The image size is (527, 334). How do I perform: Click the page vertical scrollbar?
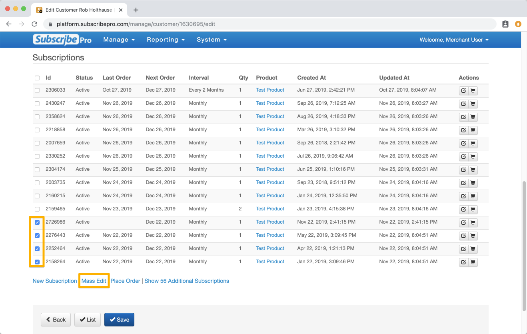click(x=524, y=246)
